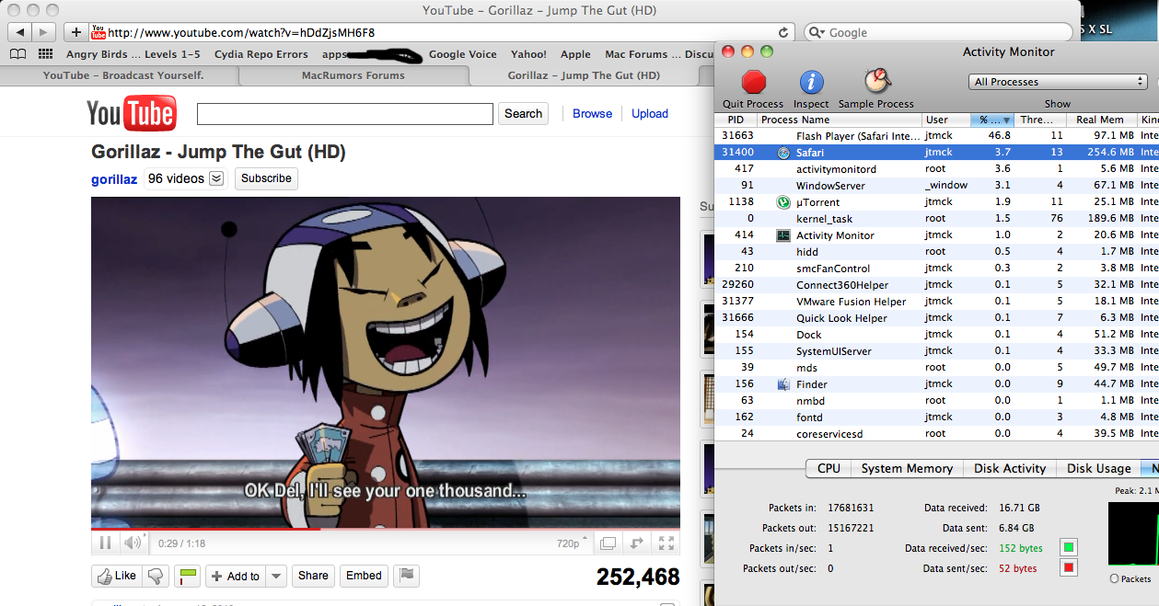Sort by the PID column header
Image resolution: width=1159 pixels, height=606 pixels.
736,120
